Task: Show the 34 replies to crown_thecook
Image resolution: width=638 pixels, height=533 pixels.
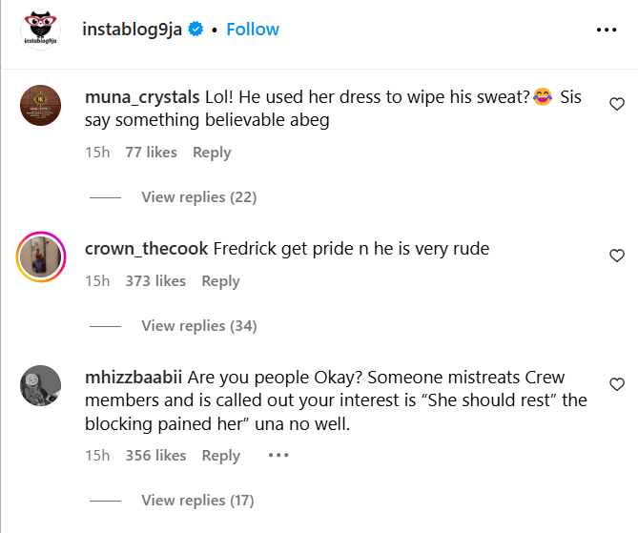Action: (198, 326)
